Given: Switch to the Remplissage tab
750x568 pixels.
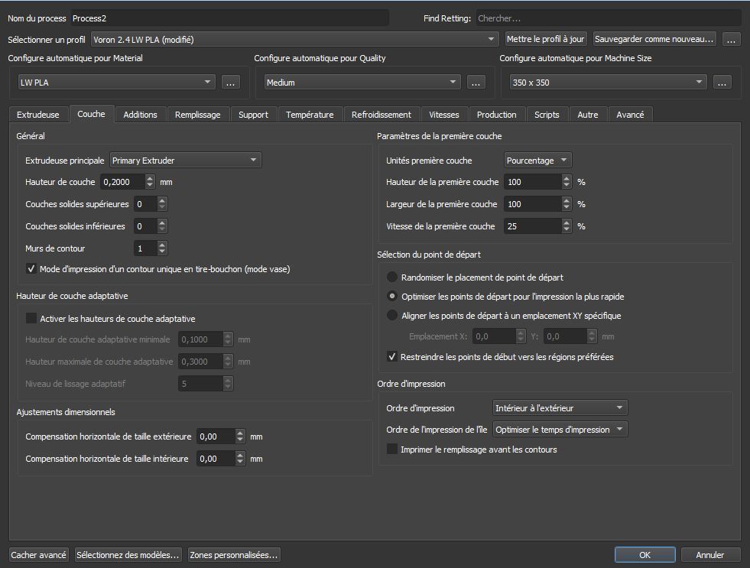Looking at the screenshot, I should click(x=197, y=115).
